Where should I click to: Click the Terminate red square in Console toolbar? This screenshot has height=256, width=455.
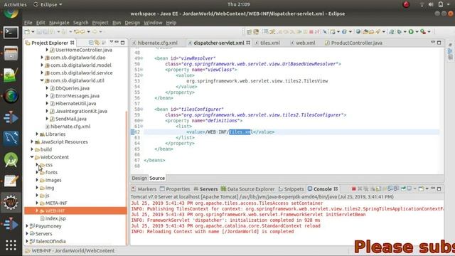coord(354,189)
